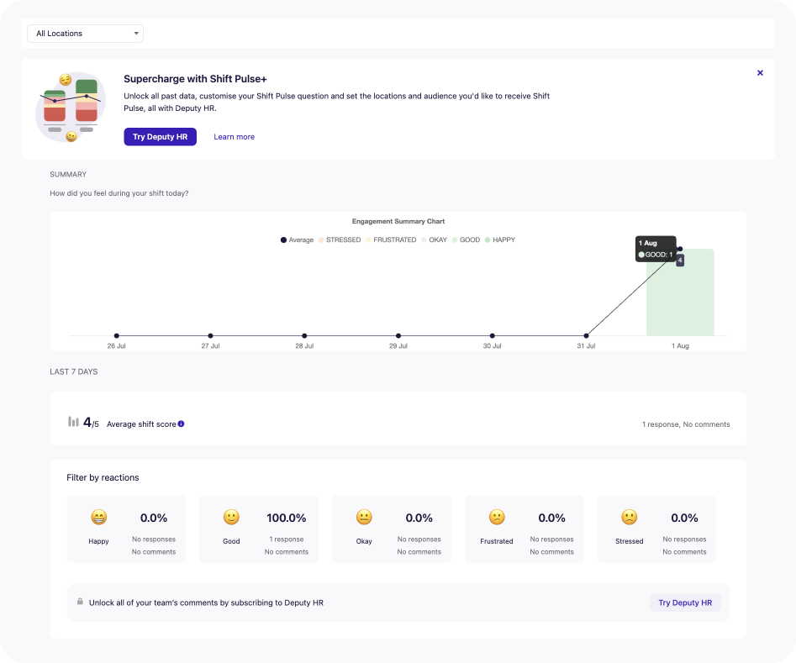The height and width of the screenshot is (663, 796).
Task: Click the 'Stressed' label under the emoji
Action: pos(629,541)
